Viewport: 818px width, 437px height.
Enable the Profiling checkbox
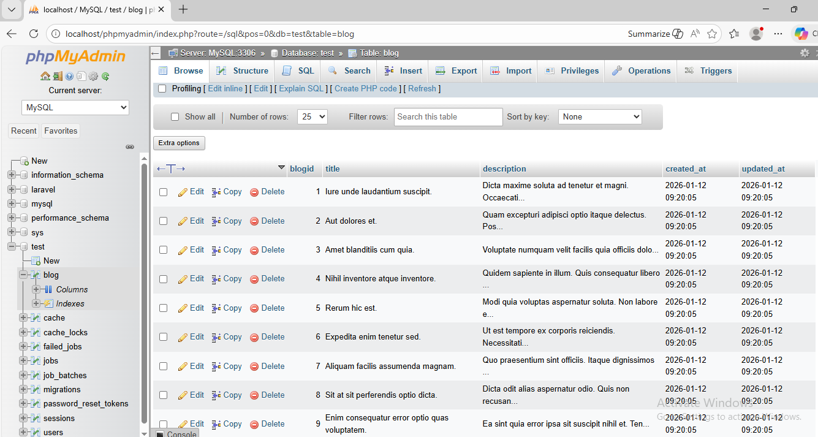162,89
